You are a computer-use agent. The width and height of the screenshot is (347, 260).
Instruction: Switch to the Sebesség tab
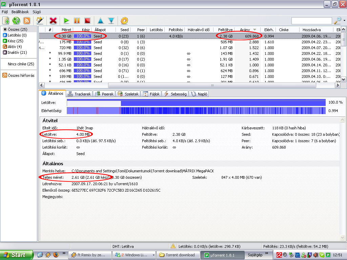point(175,94)
